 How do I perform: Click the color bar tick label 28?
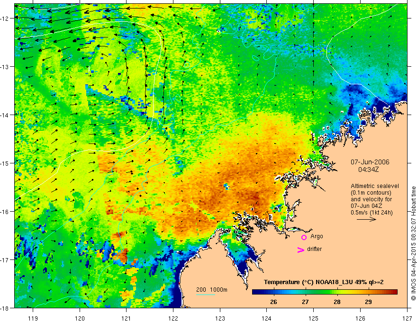coord(337,302)
